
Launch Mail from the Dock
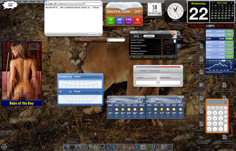point(78,147)
